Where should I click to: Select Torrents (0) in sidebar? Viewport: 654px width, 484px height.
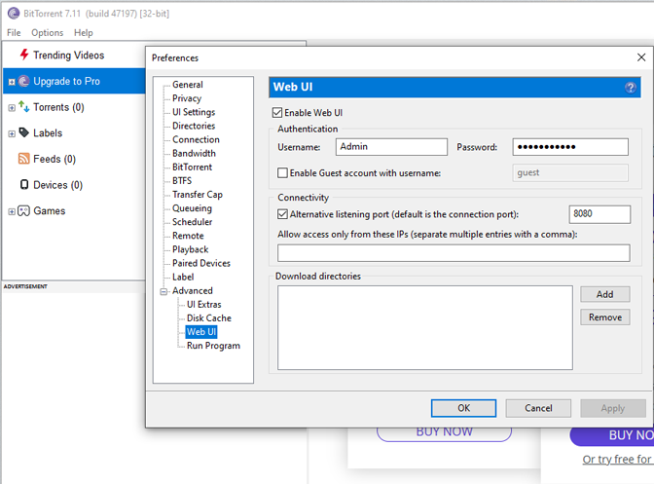point(58,107)
